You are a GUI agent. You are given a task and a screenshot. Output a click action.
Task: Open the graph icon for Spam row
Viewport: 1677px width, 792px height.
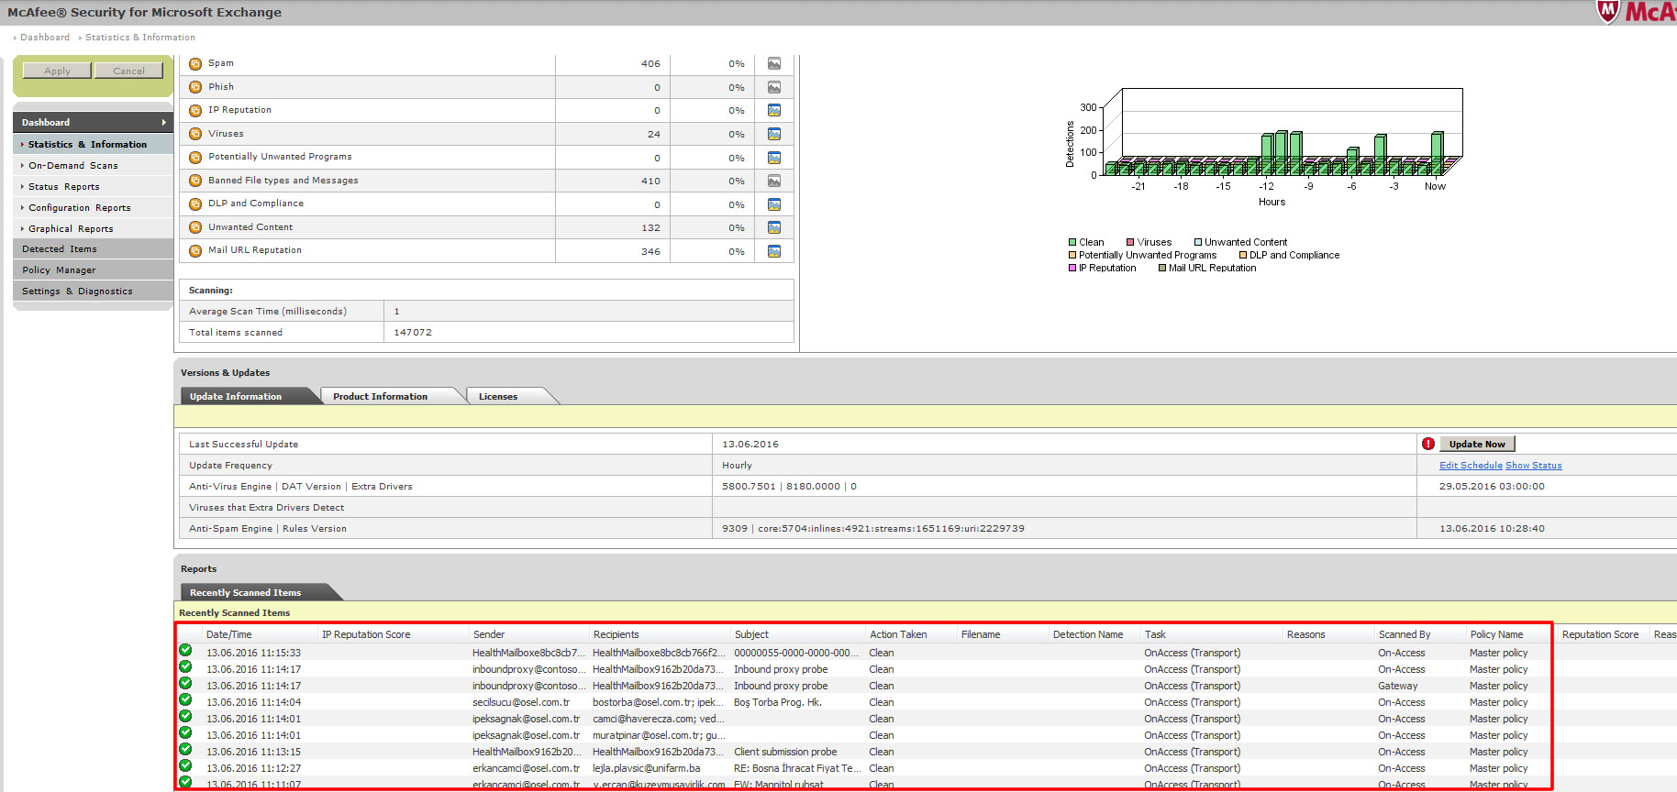point(774,63)
